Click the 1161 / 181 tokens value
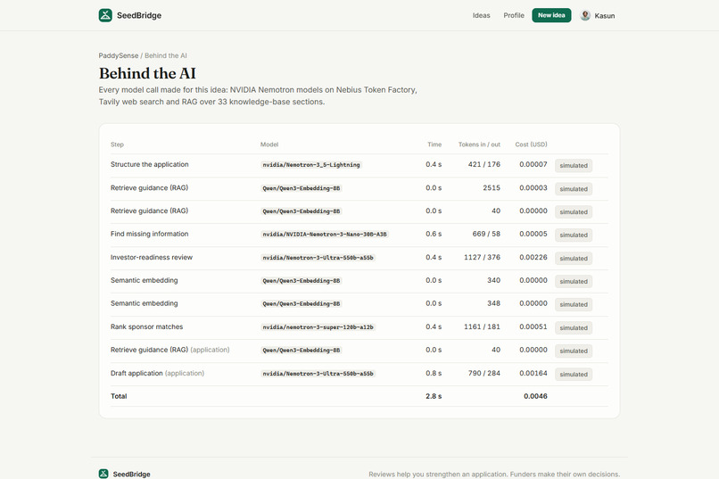Screen dimensions: 719x479 482,326
